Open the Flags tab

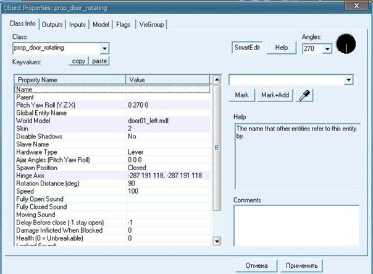pos(123,25)
